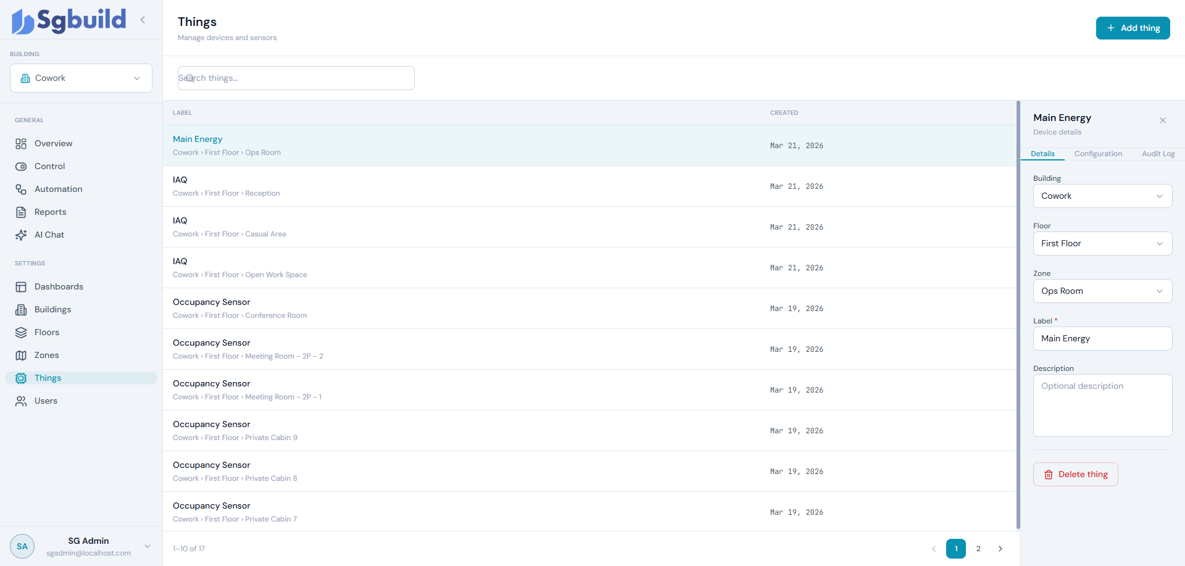Viewport: 1185px width, 566px height.
Task: Open Reports using its sidebar icon
Action: pyautogui.click(x=22, y=212)
